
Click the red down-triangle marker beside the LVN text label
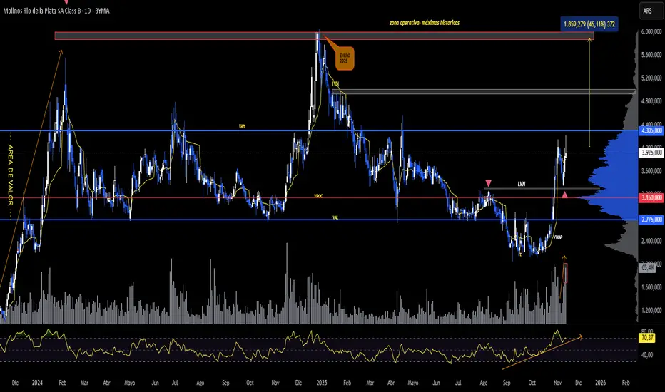pos(488,183)
